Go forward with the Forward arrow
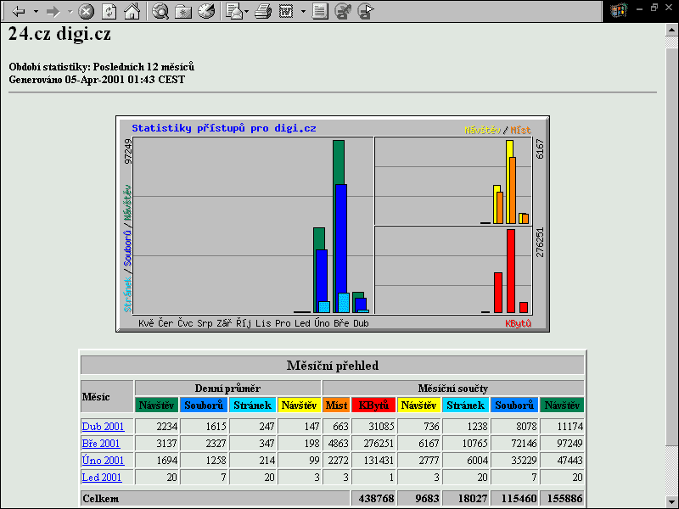The height and width of the screenshot is (509, 679). (x=53, y=11)
